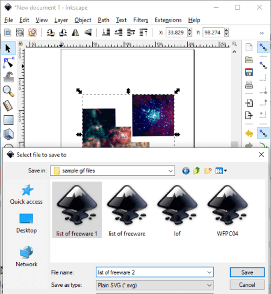Lower selection to bottom
This screenshot has width=271, height=294.
(x=106, y=33)
